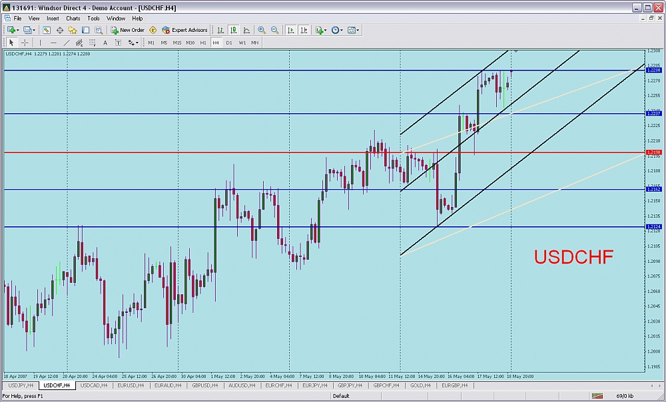This screenshot has height=402, width=666.
Task: Choose the Fibonacci Retracement tool
Action: tap(91, 43)
